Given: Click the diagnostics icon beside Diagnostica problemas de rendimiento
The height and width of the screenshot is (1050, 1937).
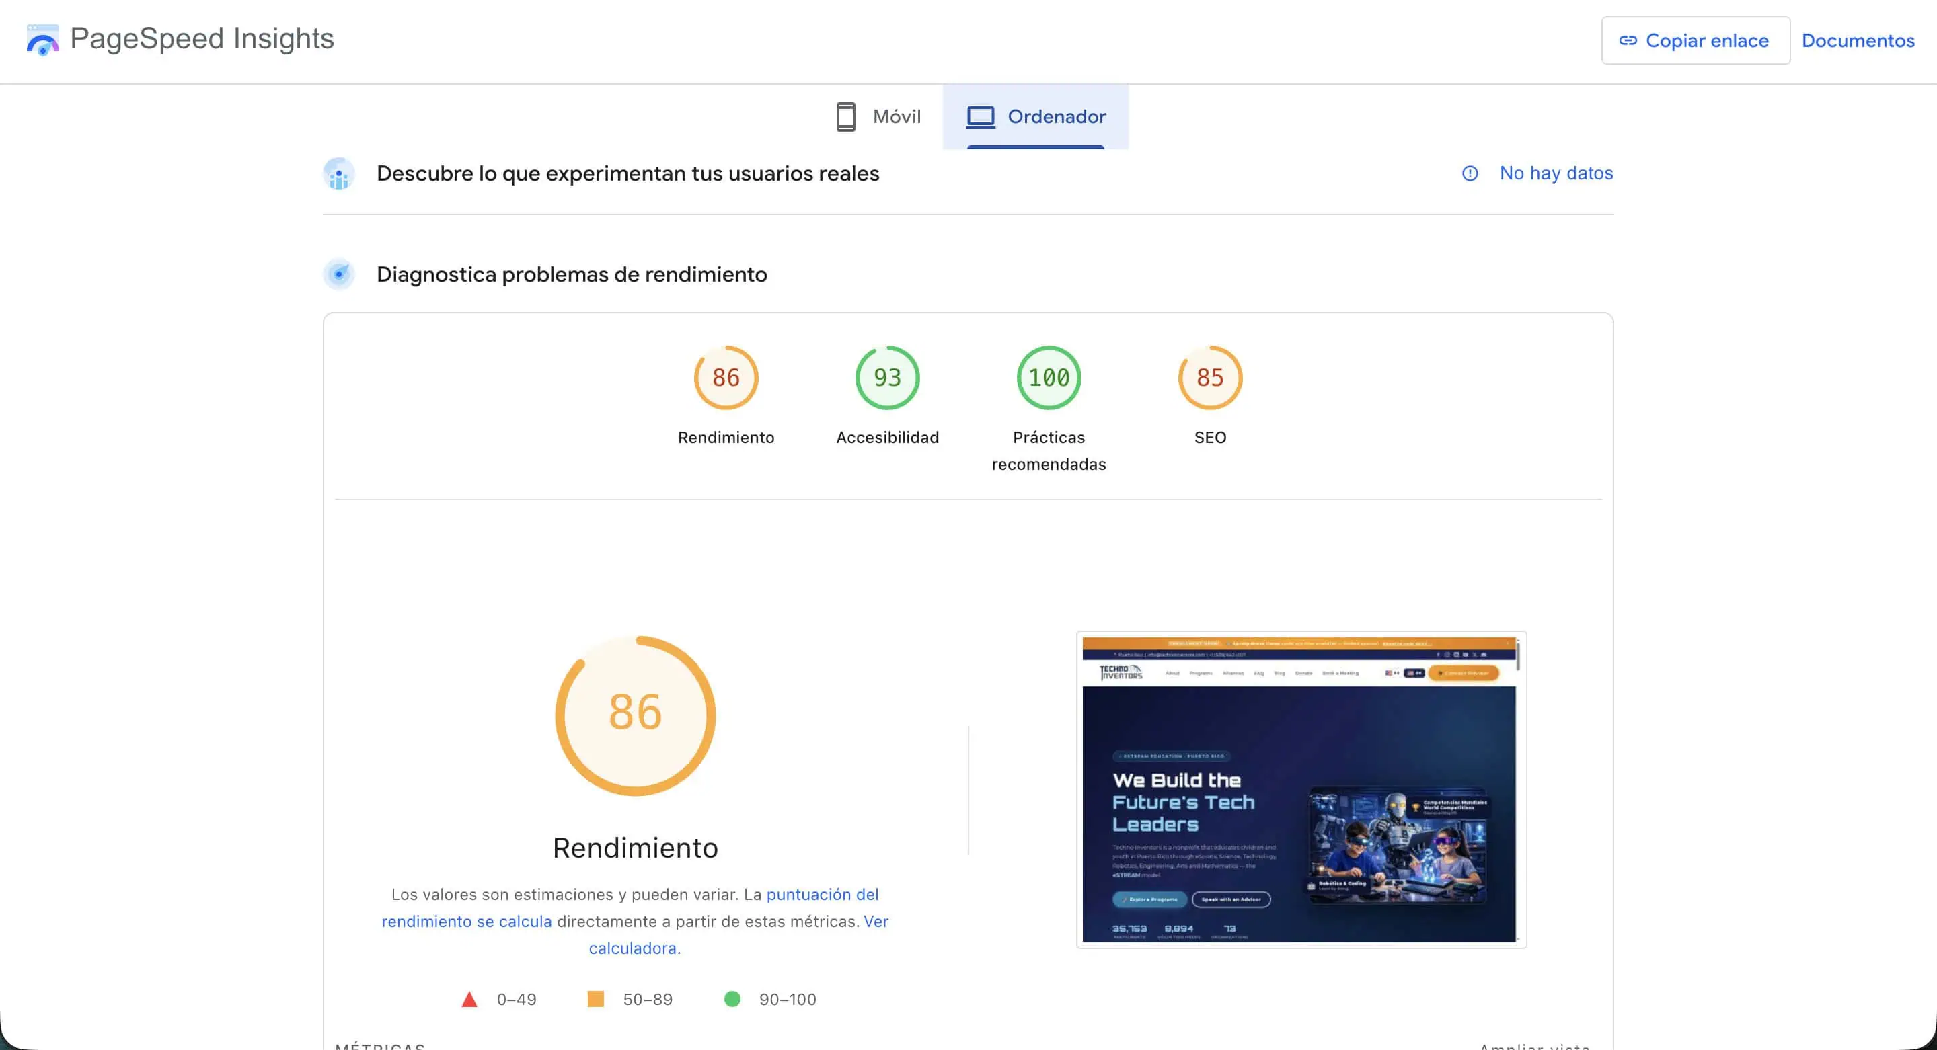Looking at the screenshot, I should [x=339, y=274].
